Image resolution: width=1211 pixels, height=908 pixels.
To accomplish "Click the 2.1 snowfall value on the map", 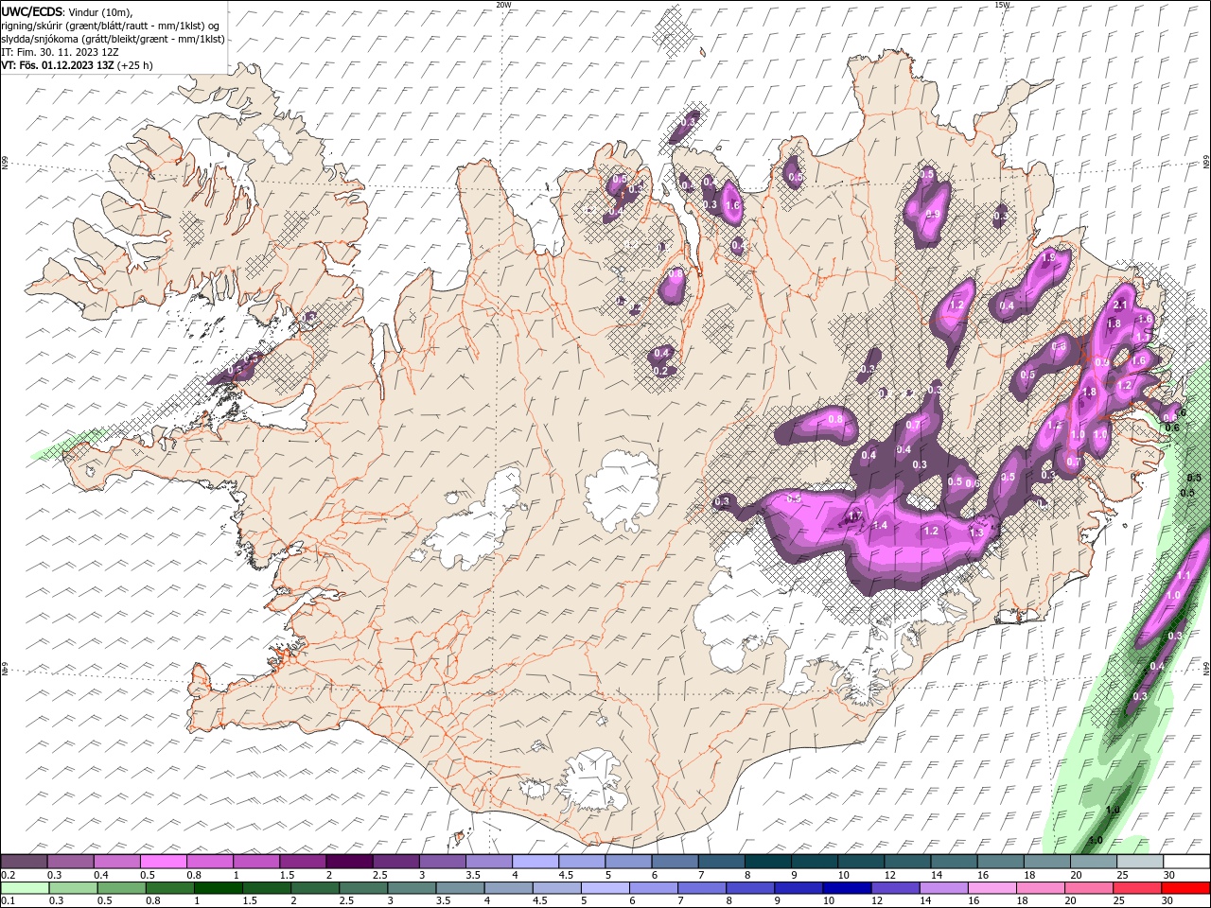I will tap(1120, 305).
